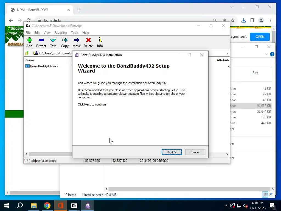Open the Office app on the taskbar
The width and height of the screenshot is (281, 211).
click(x=61, y=206)
